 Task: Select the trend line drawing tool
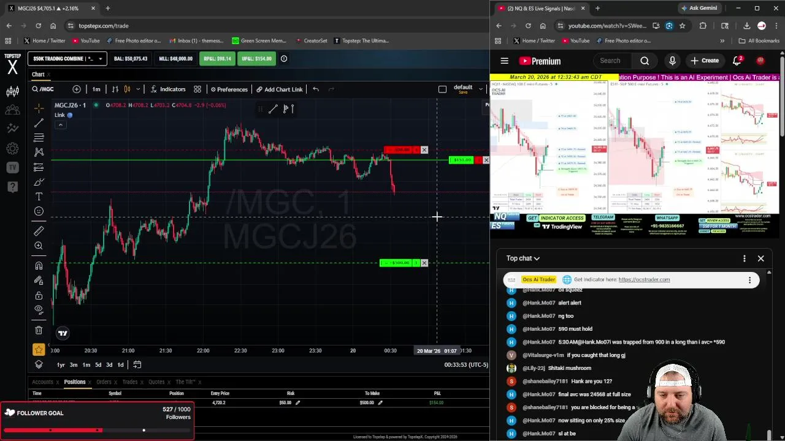tap(39, 123)
